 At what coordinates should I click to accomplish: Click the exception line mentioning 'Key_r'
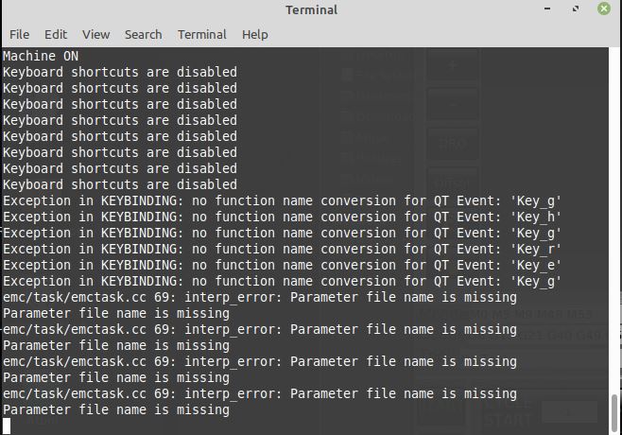click(282, 250)
